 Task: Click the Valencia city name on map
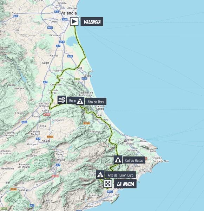pos(68,13)
